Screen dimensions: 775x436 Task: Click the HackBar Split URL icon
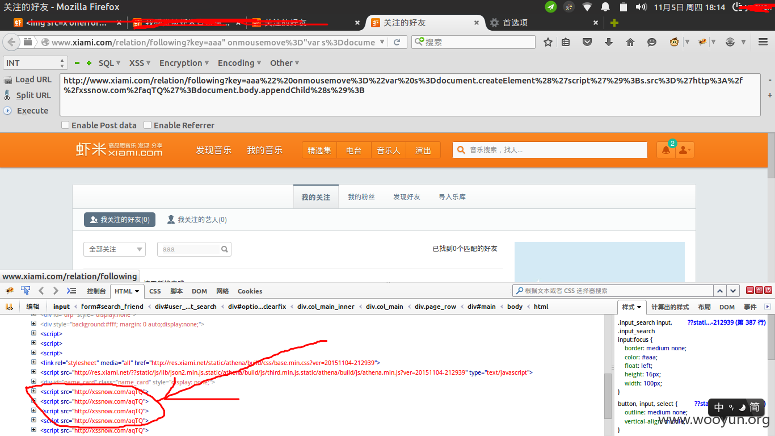pyautogui.click(x=8, y=95)
